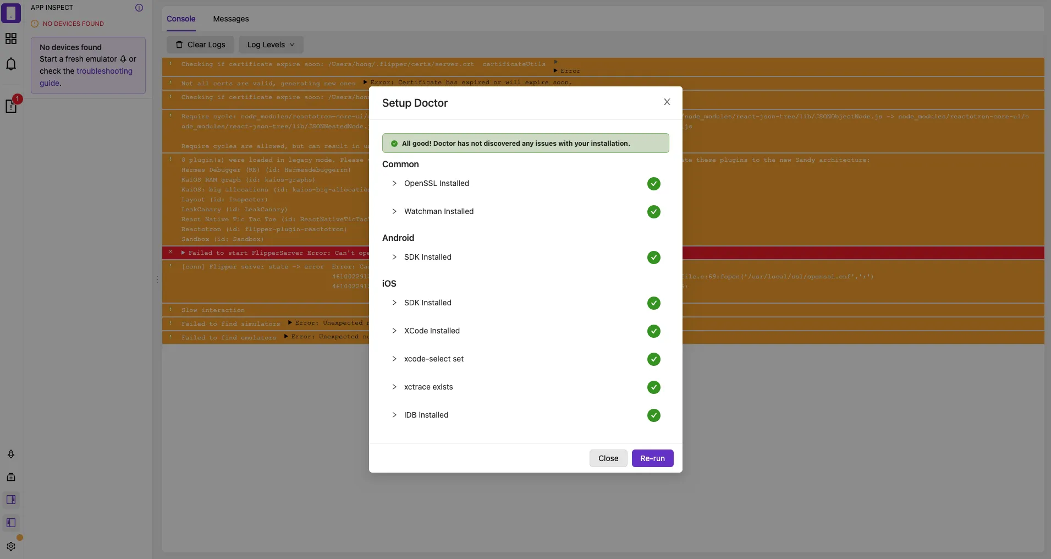The image size is (1051, 559).
Task: Click the App Inspect info icon
Action: 139,8
